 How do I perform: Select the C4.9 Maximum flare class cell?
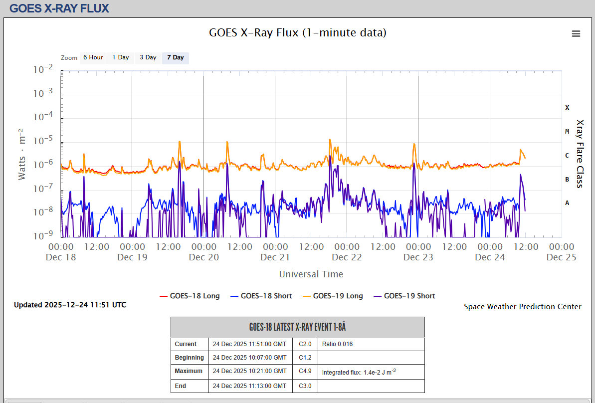305,371
